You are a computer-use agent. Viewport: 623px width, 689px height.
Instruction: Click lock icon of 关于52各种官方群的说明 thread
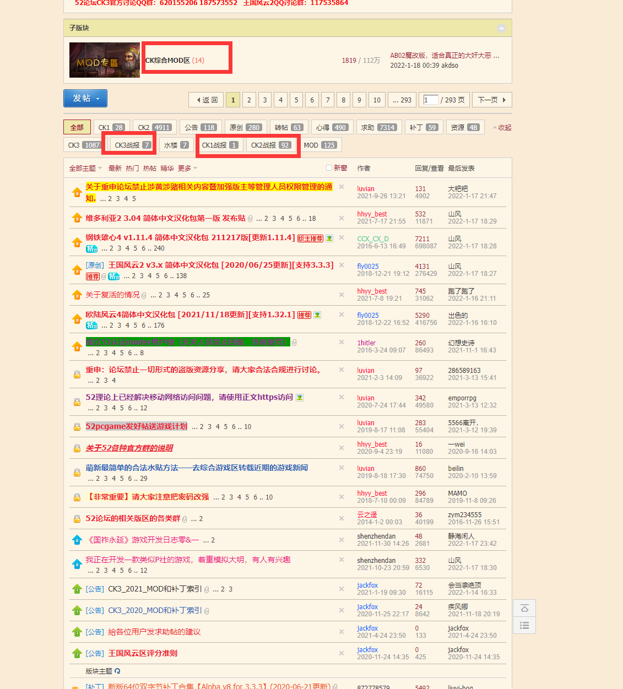[77, 448]
